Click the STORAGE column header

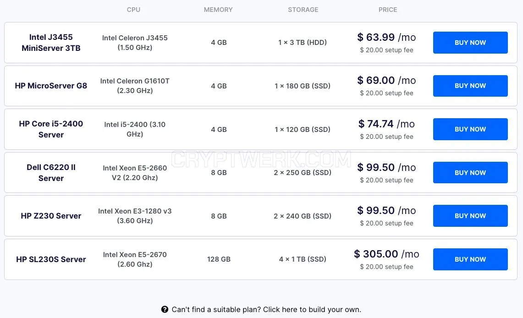(303, 10)
